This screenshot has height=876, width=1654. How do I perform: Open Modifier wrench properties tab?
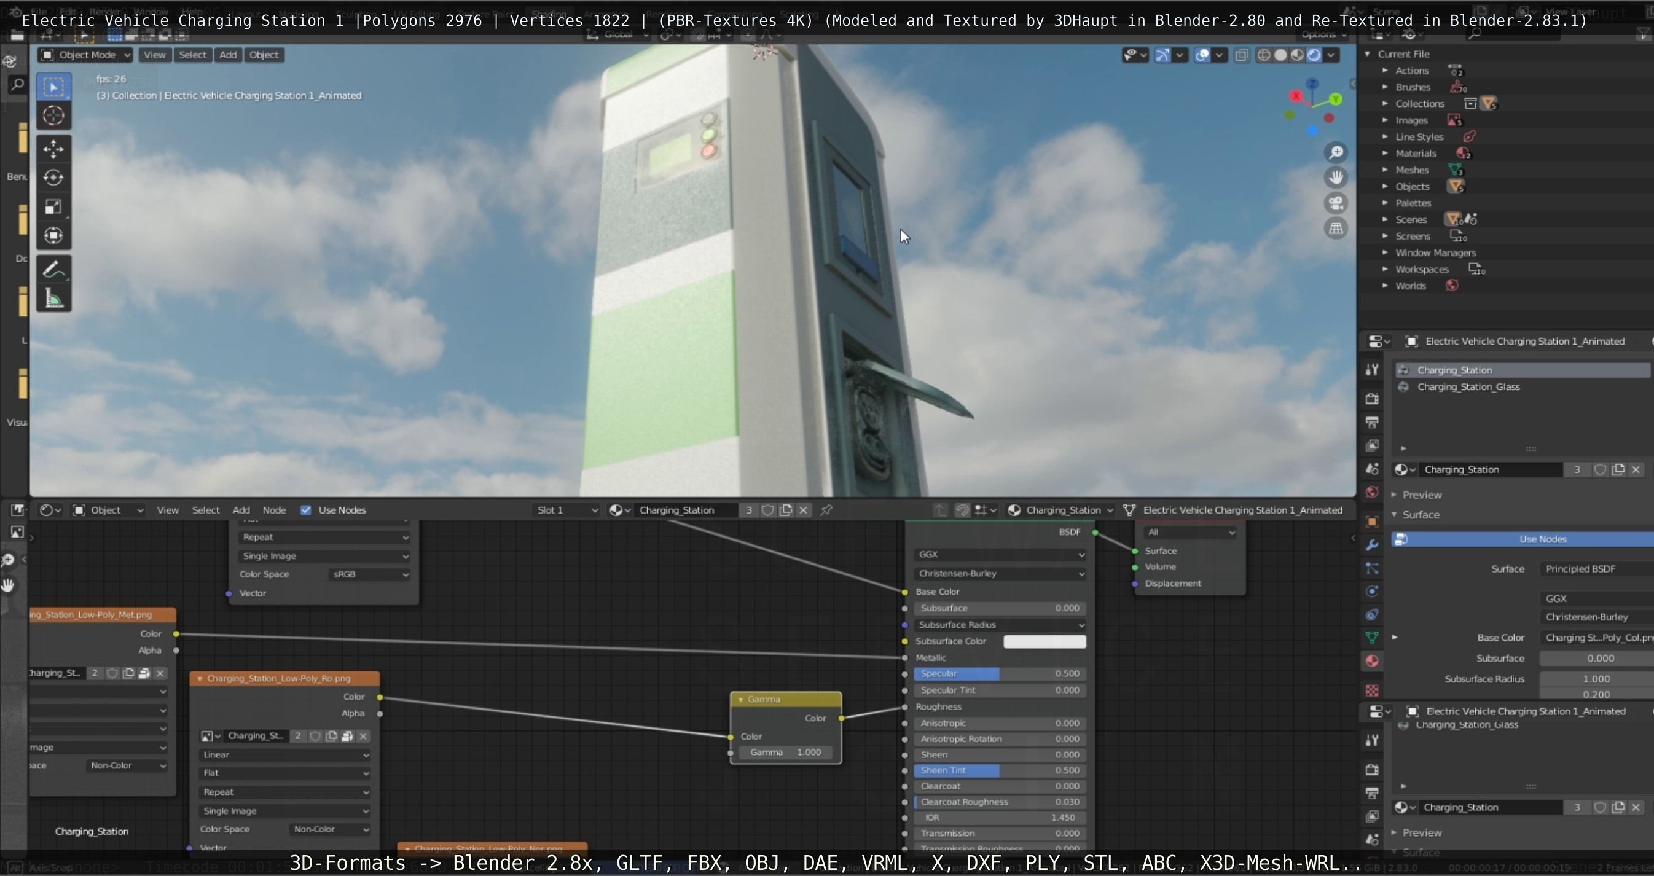1372,546
